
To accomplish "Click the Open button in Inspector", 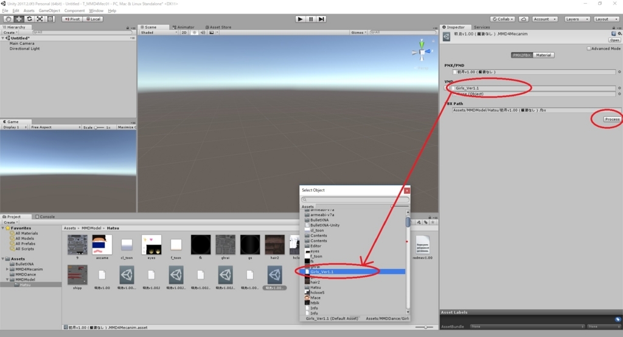I will click(614, 40).
